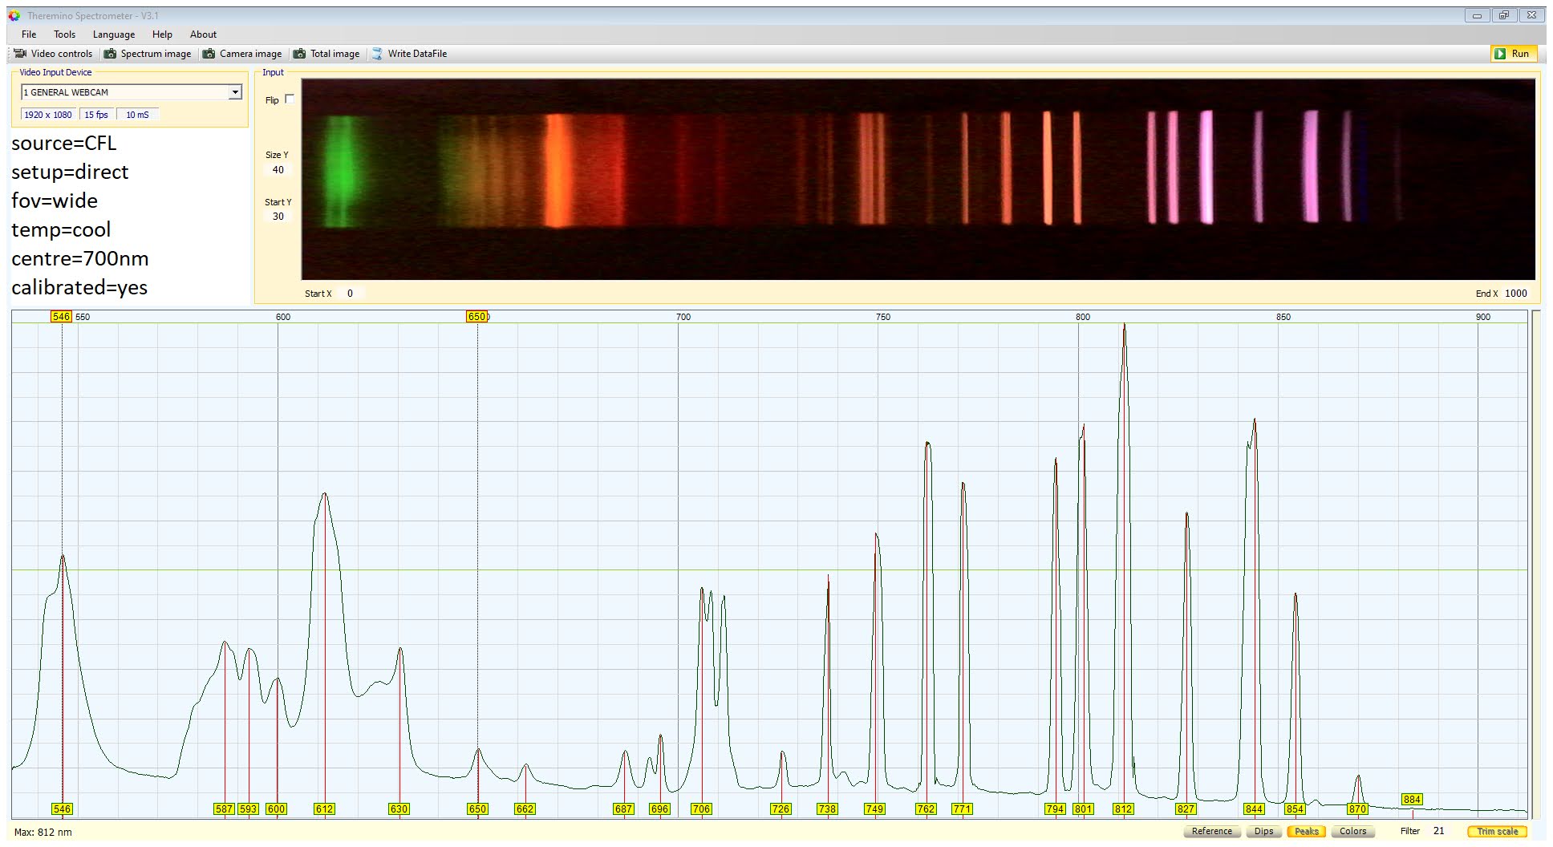Toggle Colors display button

[x=1352, y=831]
